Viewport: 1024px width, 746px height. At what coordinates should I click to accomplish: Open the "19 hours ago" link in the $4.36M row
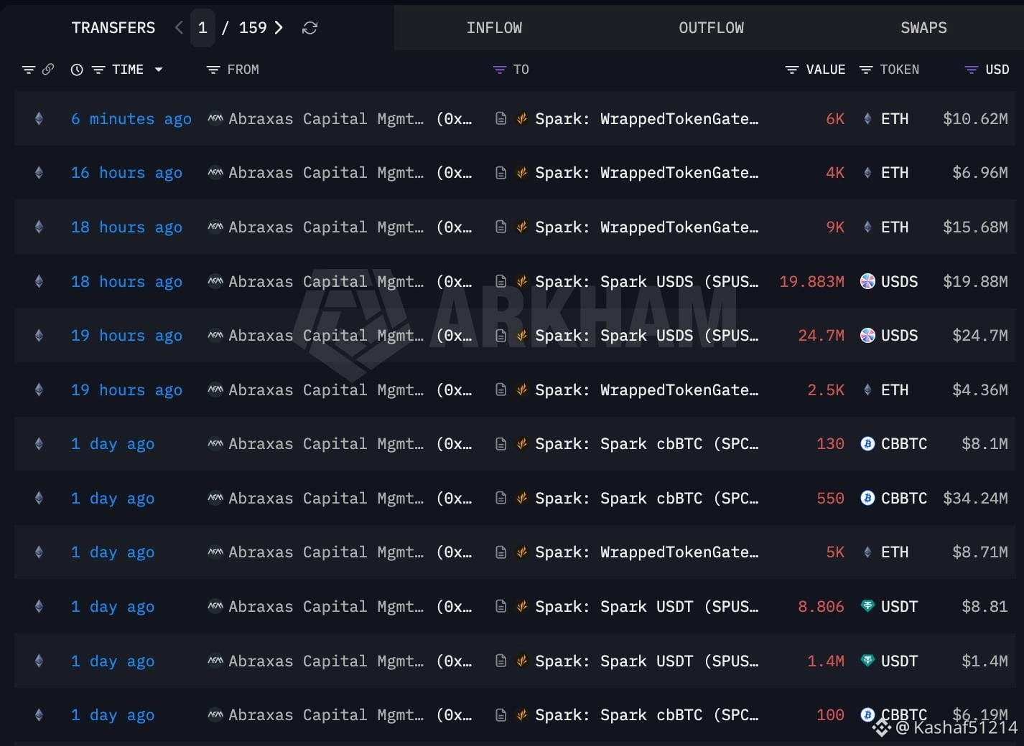(126, 390)
